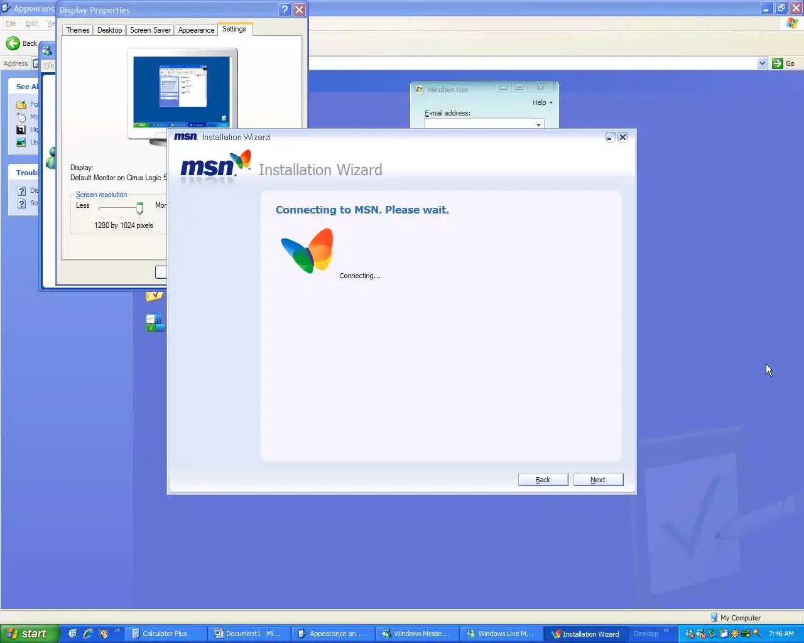Open the Sound troubleshooter help icon
The width and height of the screenshot is (804, 643).
pos(21,203)
